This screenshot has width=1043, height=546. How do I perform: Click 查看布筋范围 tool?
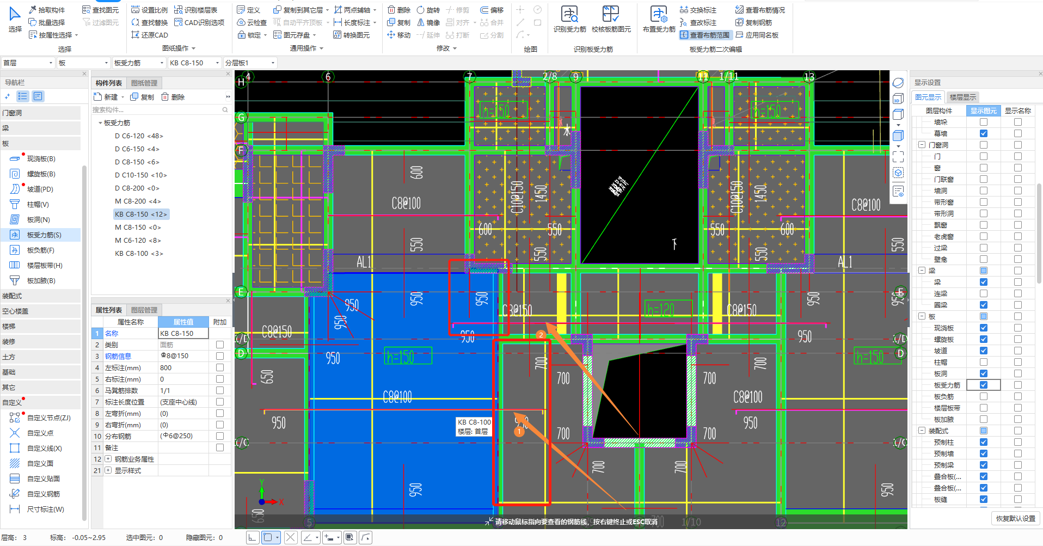coord(705,35)
